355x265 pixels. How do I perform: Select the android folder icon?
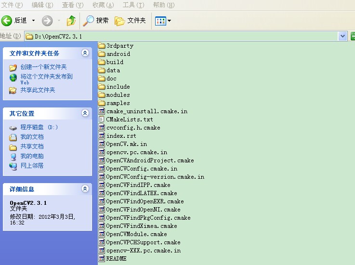pyautogui.click(x=102, y=54)
